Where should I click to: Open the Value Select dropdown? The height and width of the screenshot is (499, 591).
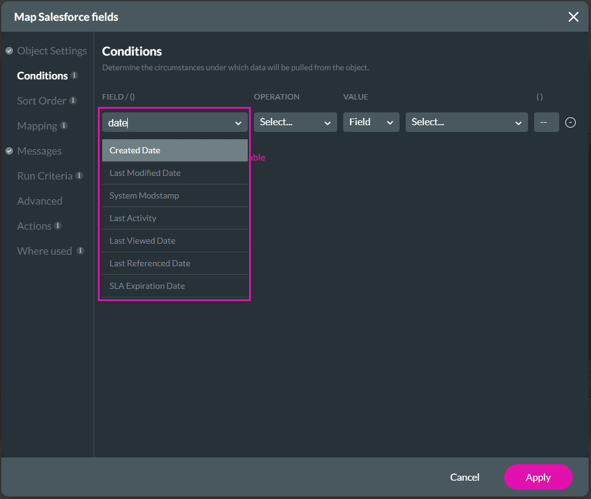(466, 122)
